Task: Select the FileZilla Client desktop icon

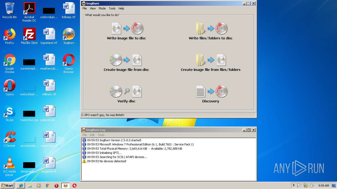Action: [29, 36]
